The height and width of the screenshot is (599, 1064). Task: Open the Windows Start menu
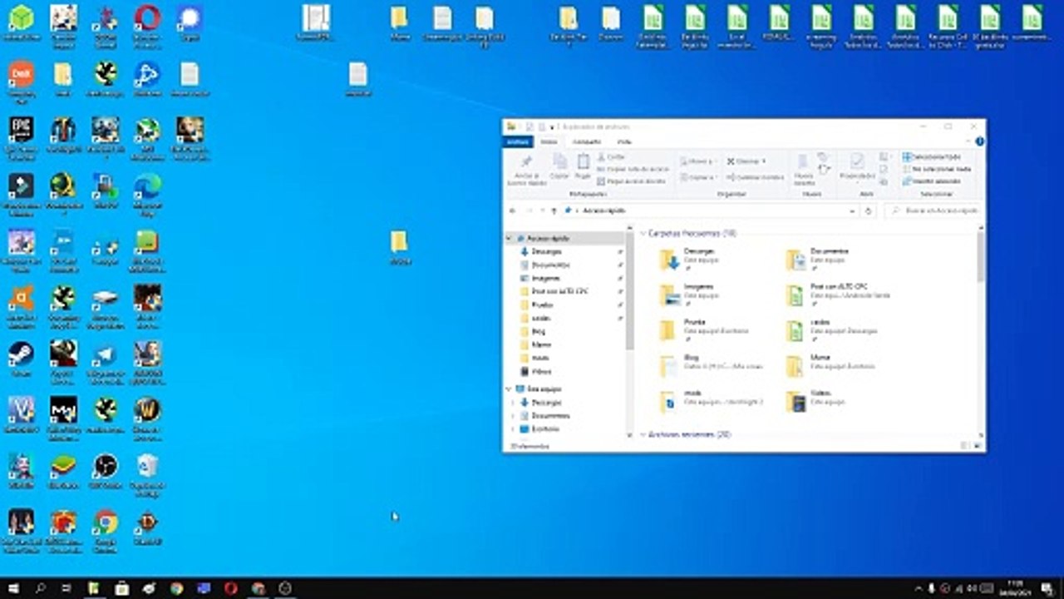pos(14,588)
